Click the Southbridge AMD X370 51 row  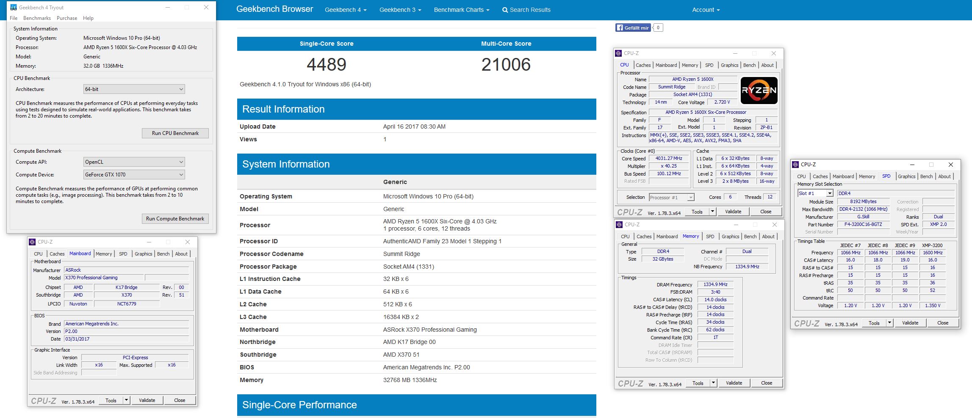click(x=417, y=355)
